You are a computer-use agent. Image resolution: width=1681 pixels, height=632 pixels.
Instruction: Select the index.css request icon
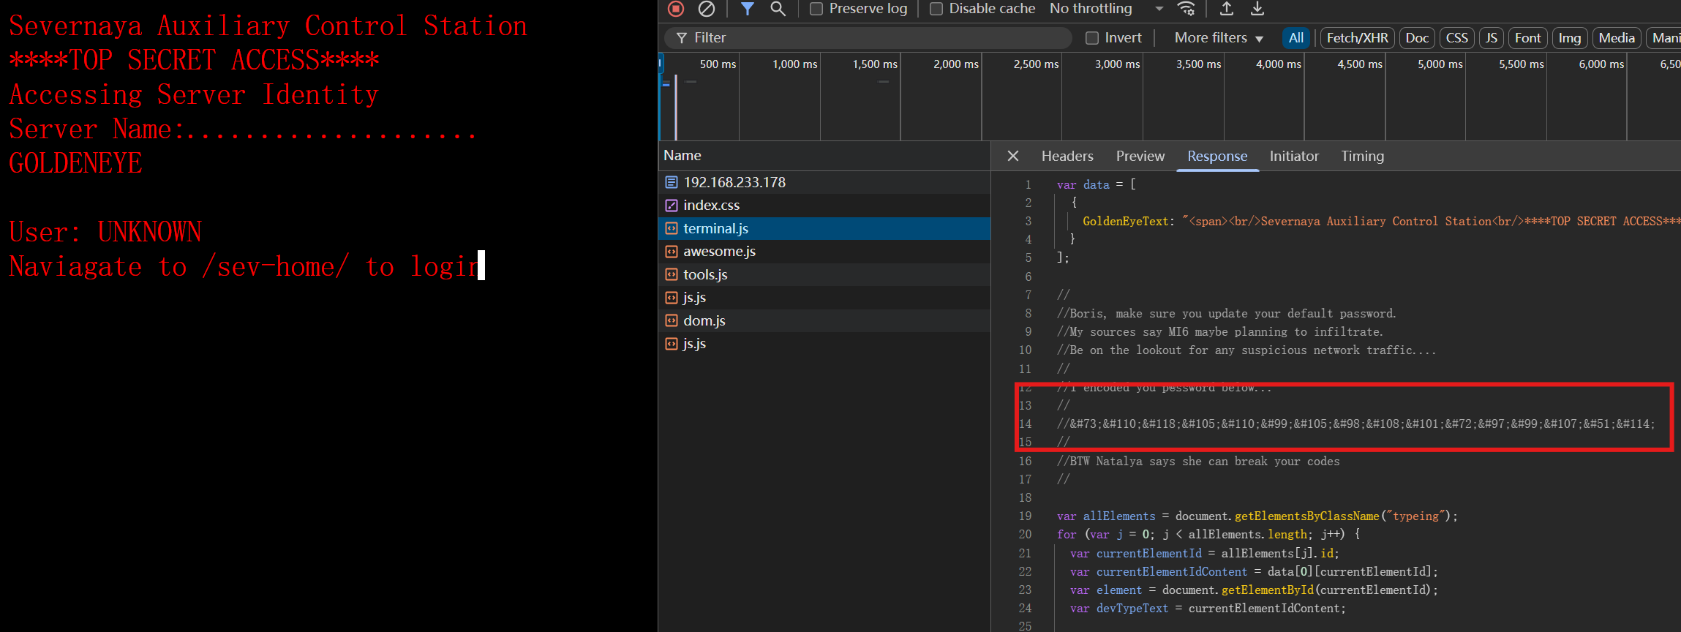point(672,206)
